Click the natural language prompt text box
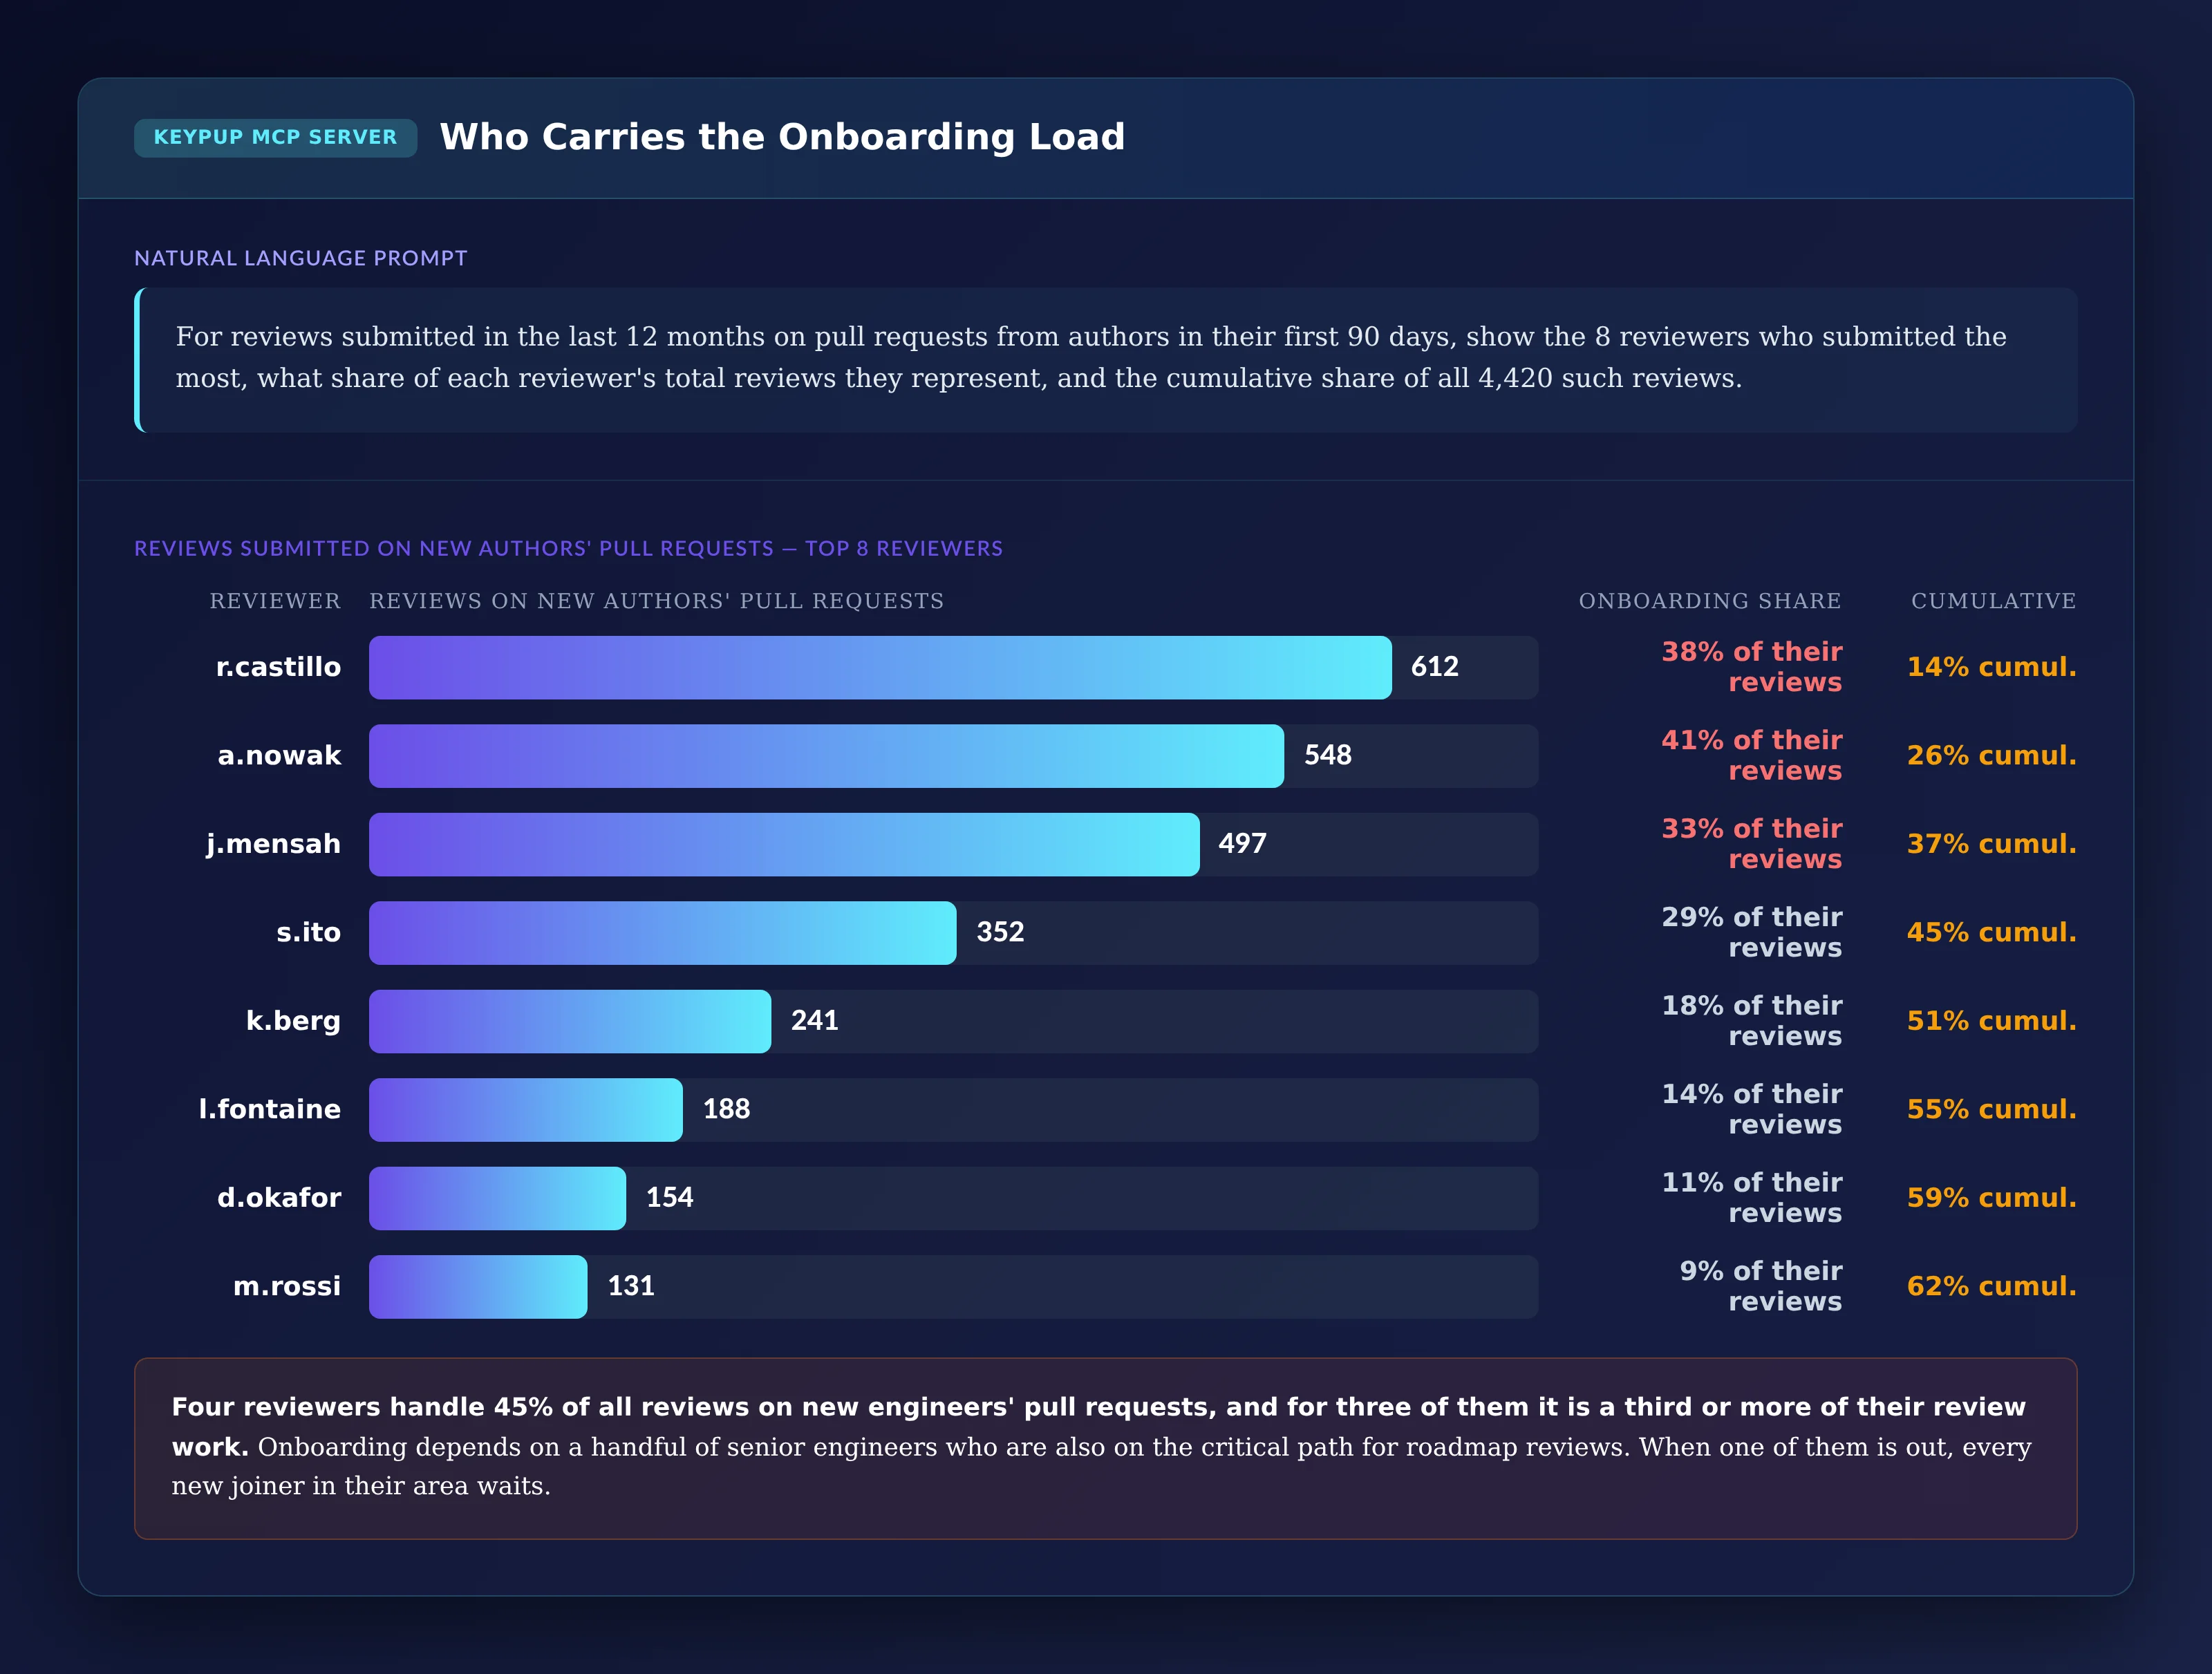The image size is (2212, 1674). coord(1106,360)
